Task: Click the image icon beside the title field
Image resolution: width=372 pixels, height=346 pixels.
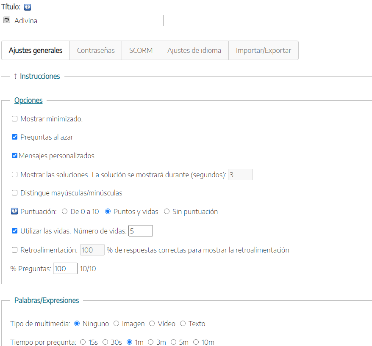Action: [x=7, y=20]
